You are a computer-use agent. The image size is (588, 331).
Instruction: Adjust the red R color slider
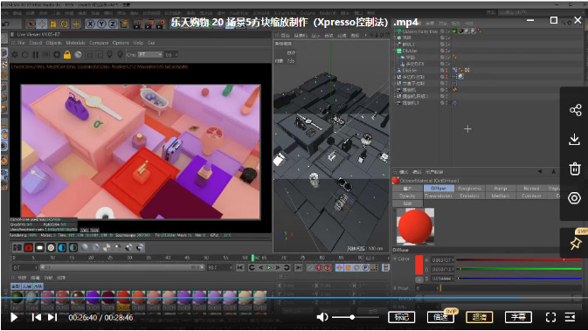(519, 259)
